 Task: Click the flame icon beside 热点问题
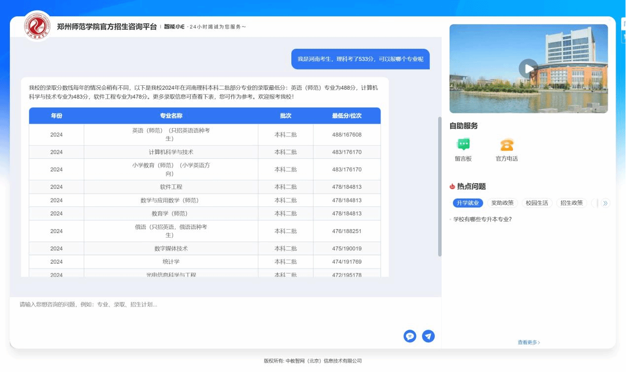pyautogui.click(x=452, y=187)
